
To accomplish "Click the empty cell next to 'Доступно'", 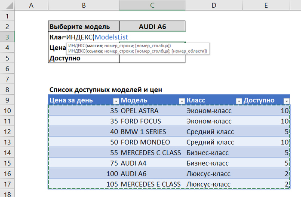I will click(152, 58).
